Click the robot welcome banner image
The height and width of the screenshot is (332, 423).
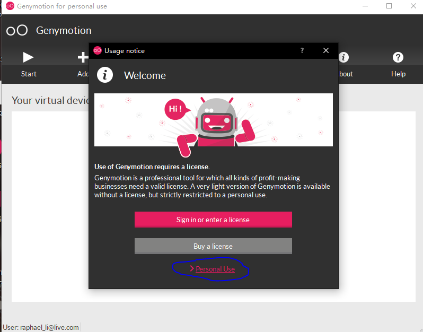(214, 120)
